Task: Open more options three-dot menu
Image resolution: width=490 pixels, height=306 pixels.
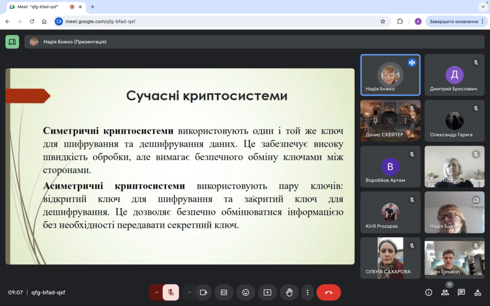Action: pos(308,293)
